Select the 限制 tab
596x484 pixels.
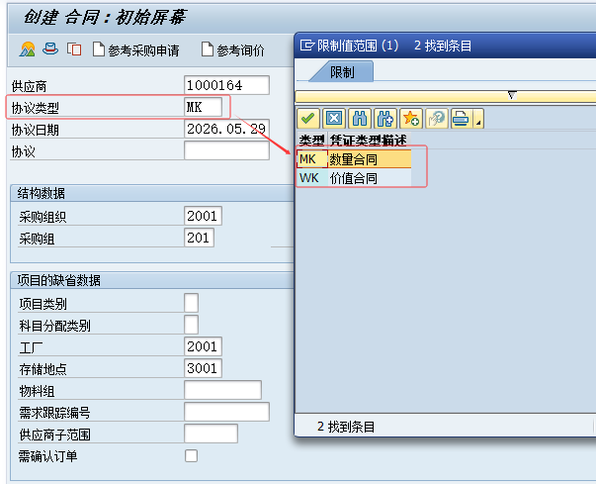tap(342, 72)
